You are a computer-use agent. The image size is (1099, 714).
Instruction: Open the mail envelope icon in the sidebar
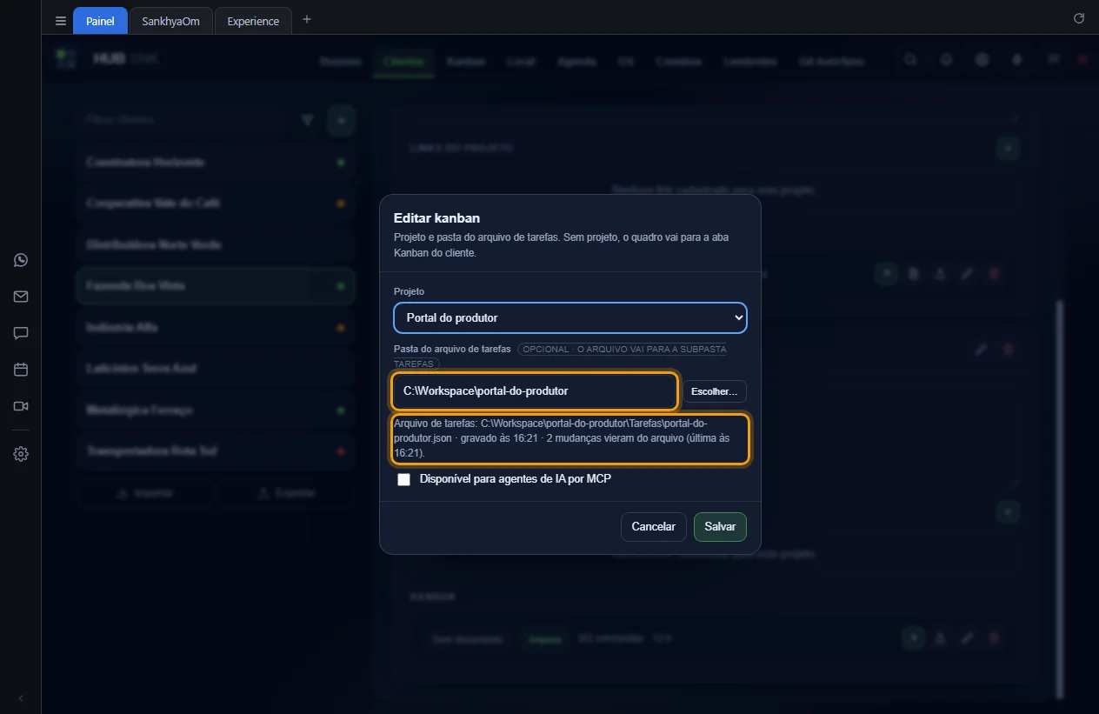click(21, 297)
